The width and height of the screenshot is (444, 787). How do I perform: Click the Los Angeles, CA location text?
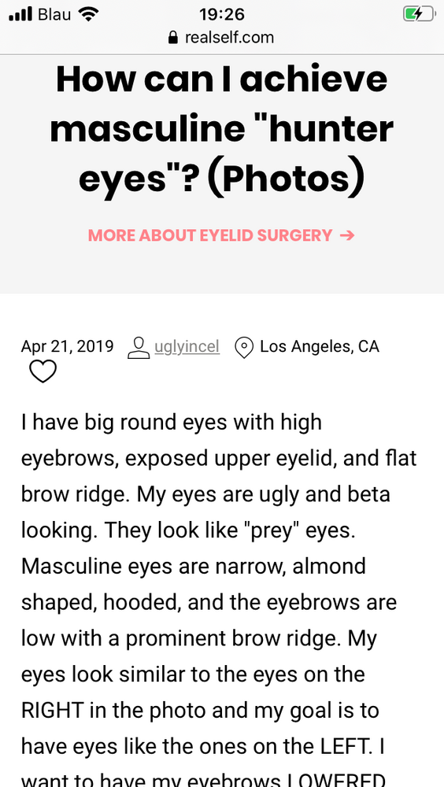pyautogui.click(x=320, y=346)
